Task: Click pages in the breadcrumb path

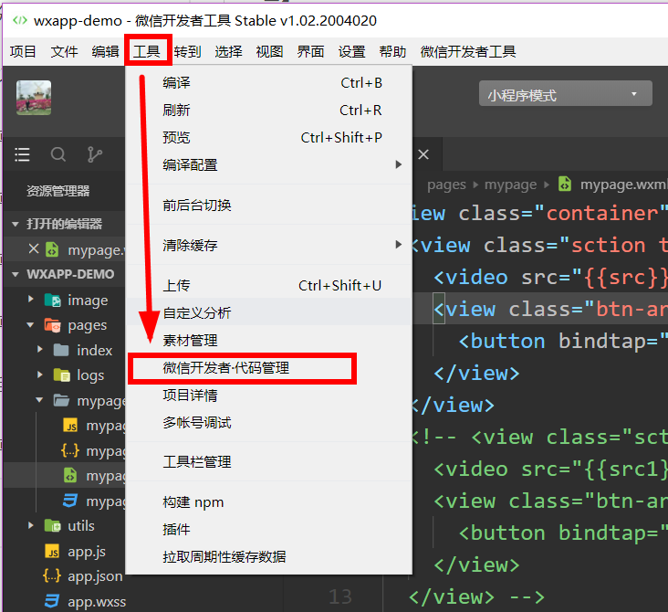Action: (x=446, y=185)
